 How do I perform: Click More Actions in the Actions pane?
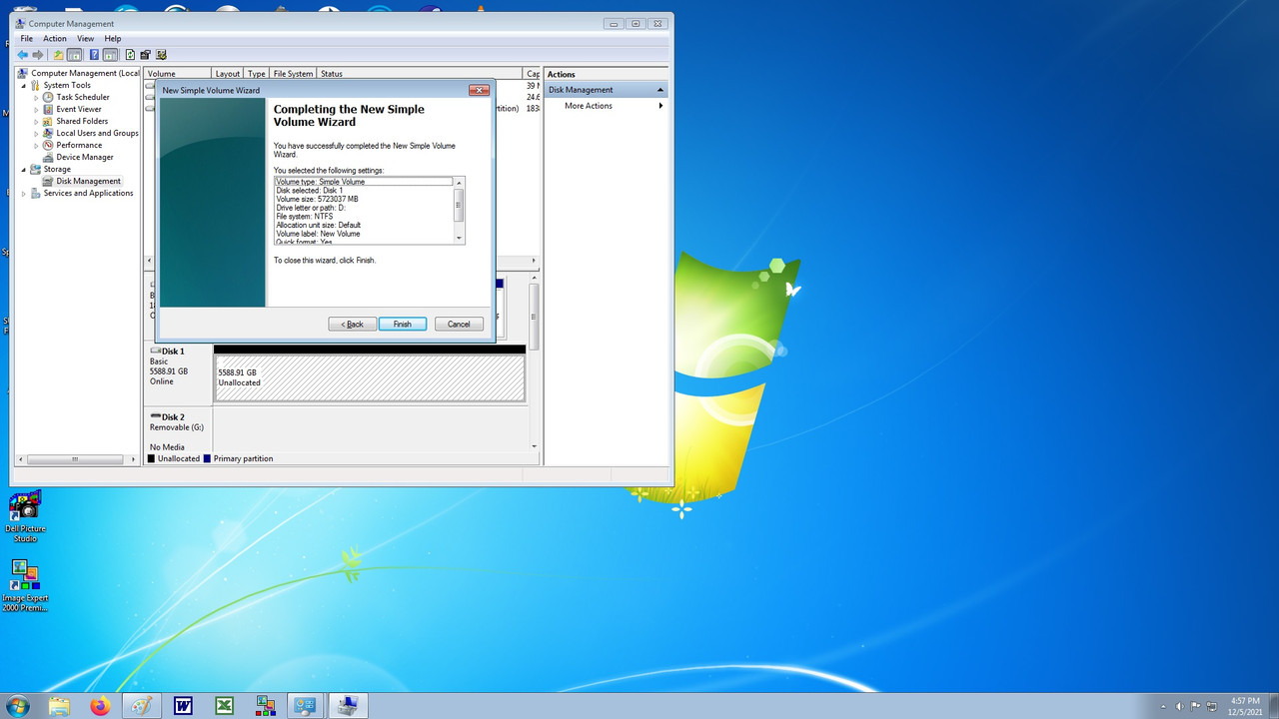[589, 106]
